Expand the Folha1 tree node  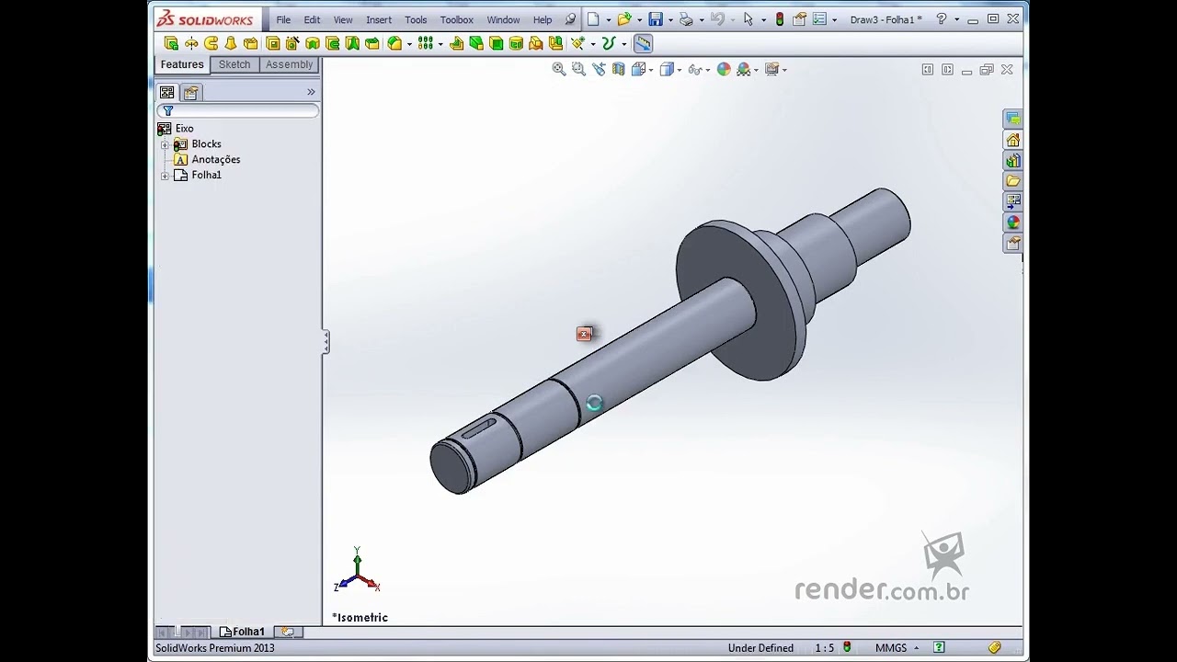(x=165, y=176)
